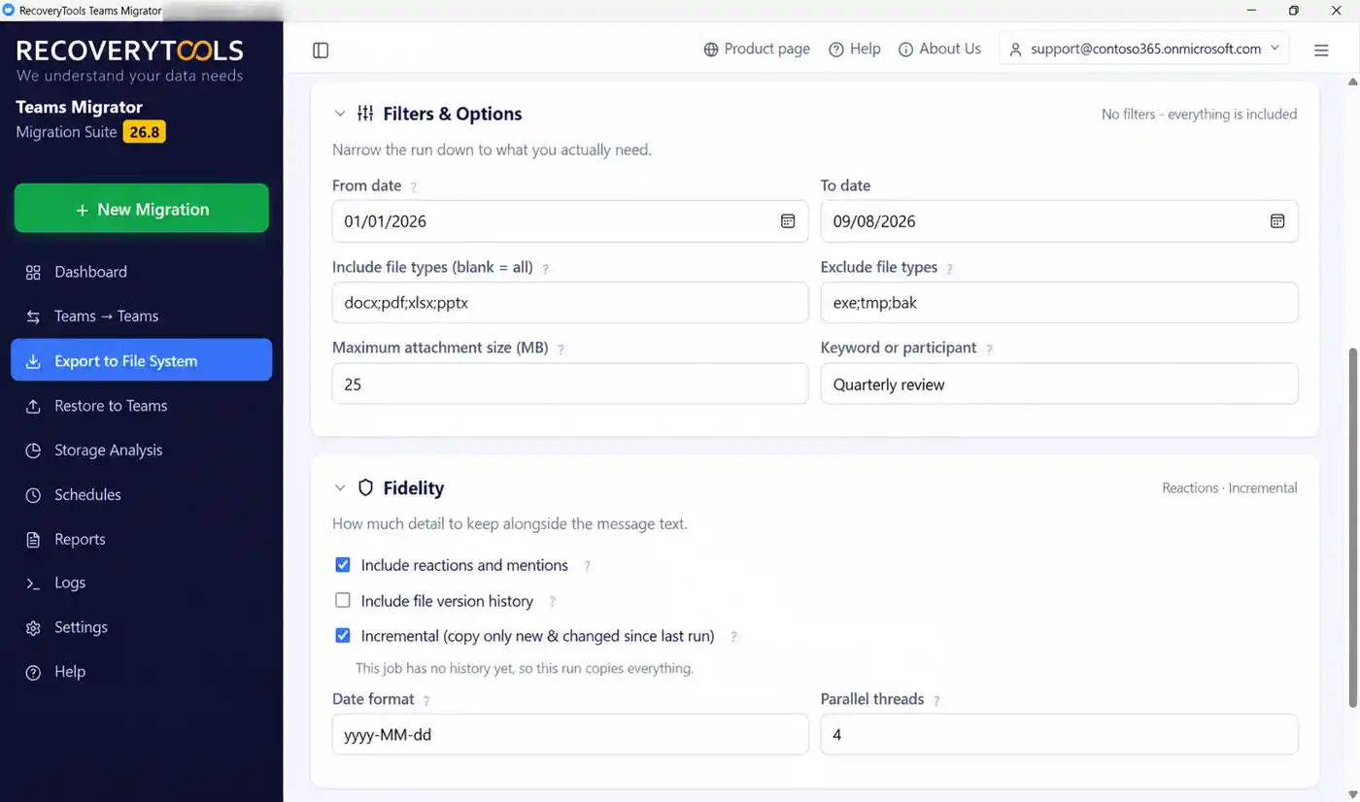Image resolution: width=1360 pixels, height=802 pixels.
Task: Go to Teams → Teams in sidebar
Action: 141,317
